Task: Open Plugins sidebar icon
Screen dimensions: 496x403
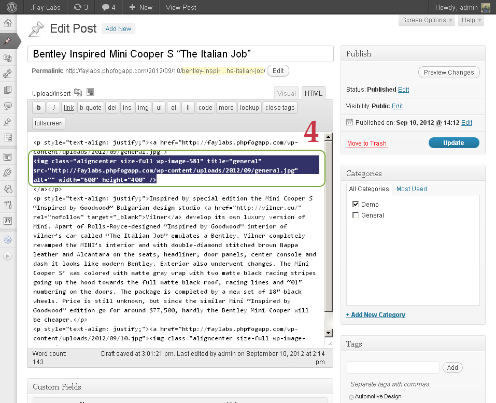Action: pyautogui.click(x=8, y=172)
